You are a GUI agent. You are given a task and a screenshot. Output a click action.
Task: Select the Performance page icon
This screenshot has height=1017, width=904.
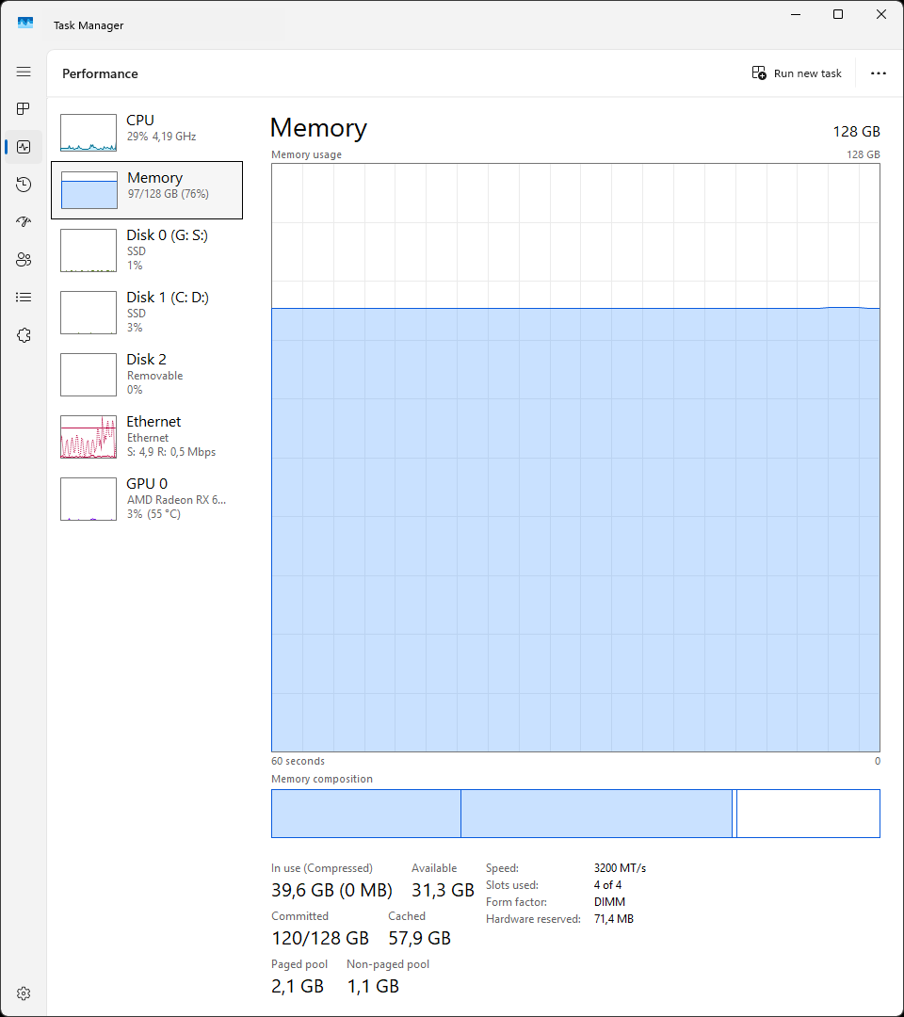point(24,147)
